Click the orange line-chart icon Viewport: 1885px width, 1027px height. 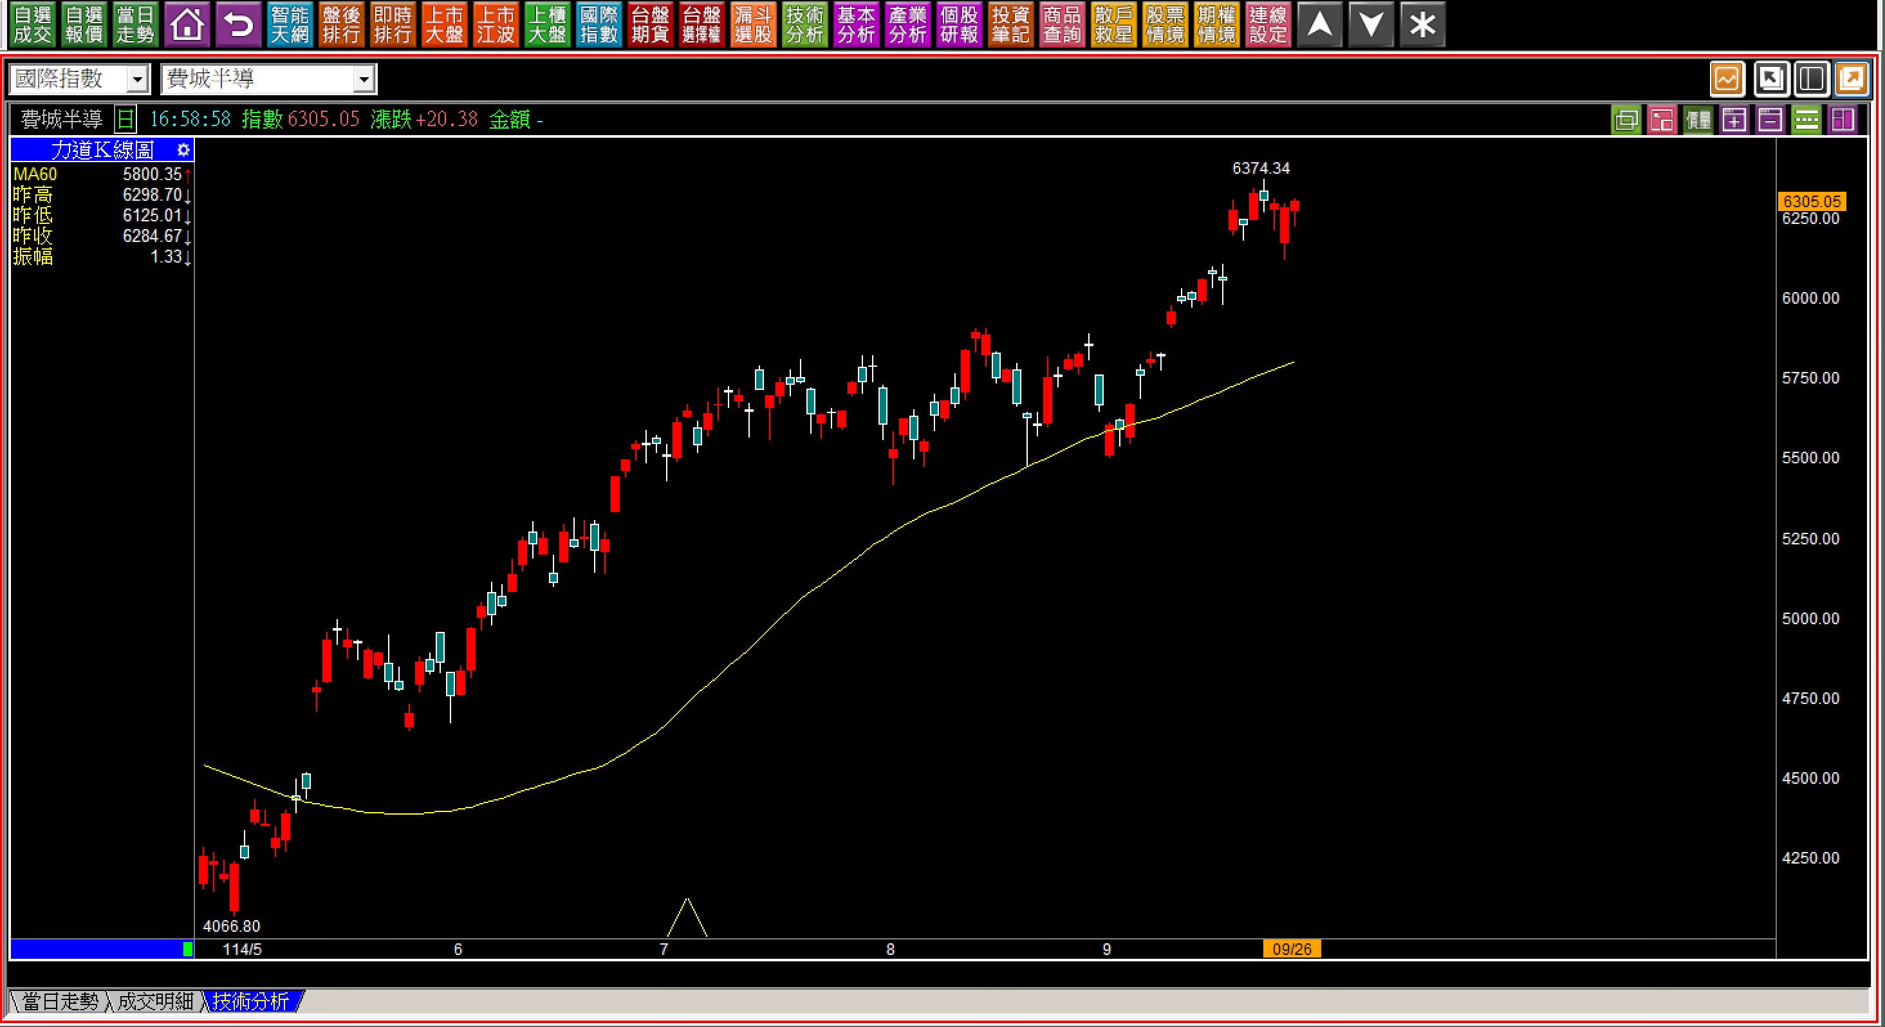[x=1727, y=79]
